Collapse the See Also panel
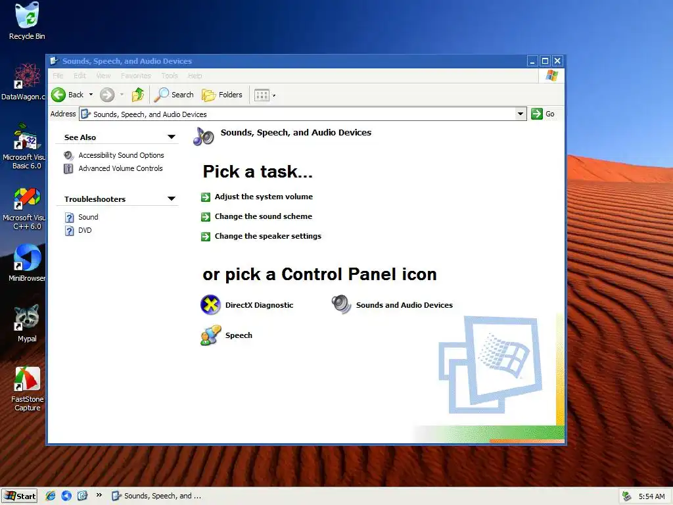 [x=172, y=137]
